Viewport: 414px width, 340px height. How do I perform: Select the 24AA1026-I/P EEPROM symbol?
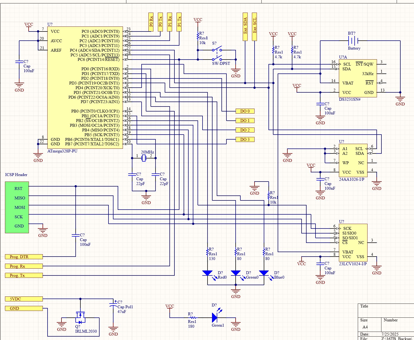coord(353,160)
